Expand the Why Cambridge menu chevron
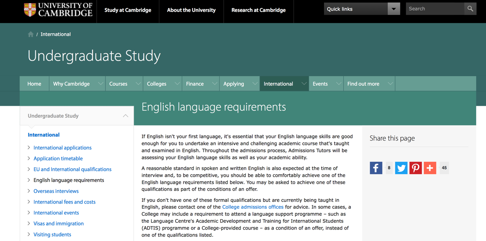Viewport: 486px width, 241px height. pyautogui.click(x=101, y=83)
